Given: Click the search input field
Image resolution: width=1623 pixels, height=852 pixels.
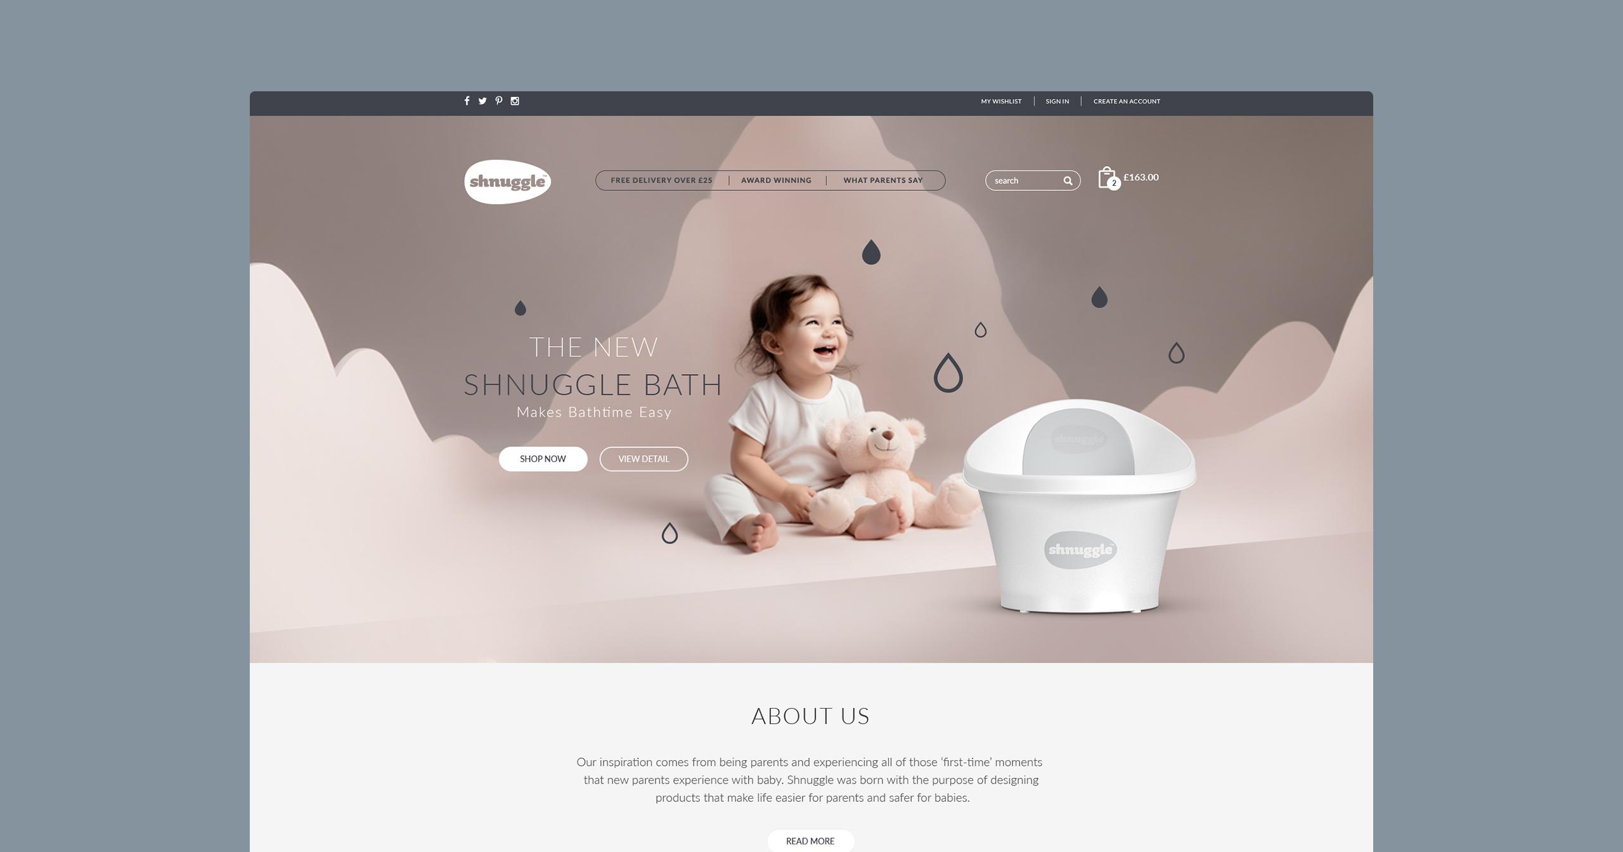Looking at the screenshot, I should (1026, 179).
